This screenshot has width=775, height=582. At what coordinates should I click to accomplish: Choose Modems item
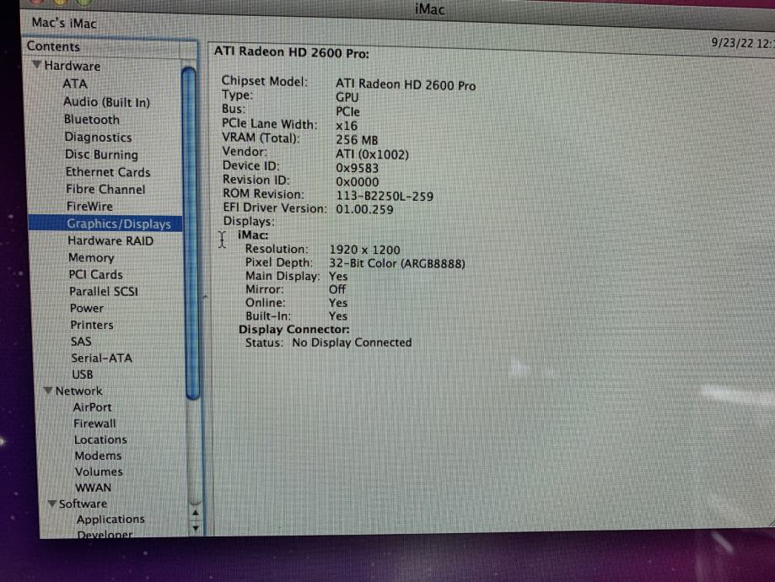click(x=98, y=455)
